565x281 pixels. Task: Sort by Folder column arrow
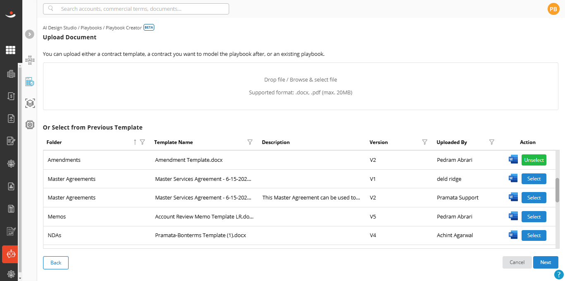(x=135, y=142)
